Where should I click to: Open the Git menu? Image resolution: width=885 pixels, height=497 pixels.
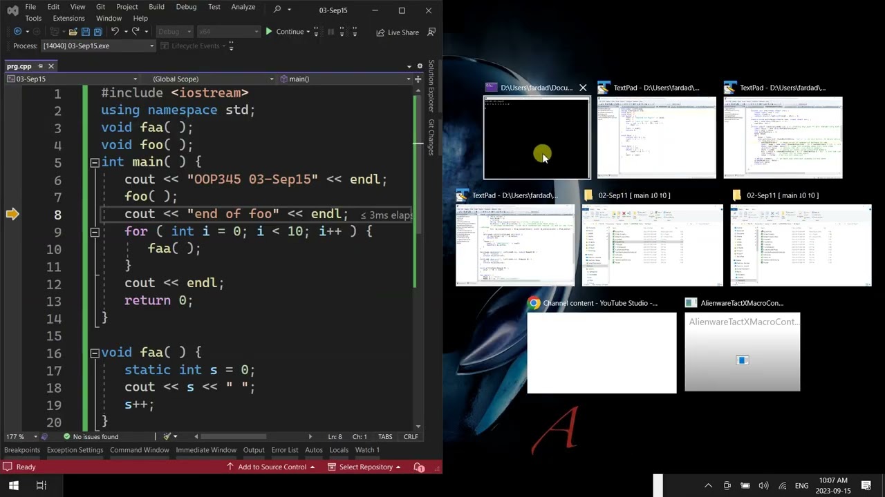100,7
